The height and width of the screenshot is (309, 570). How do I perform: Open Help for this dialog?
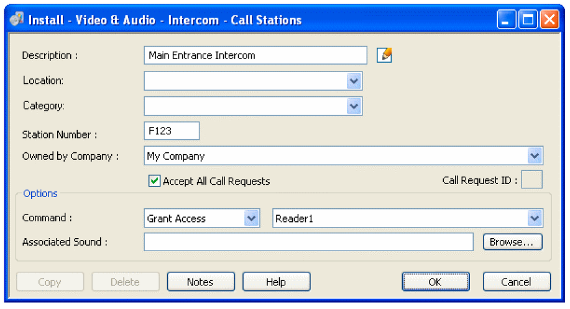(x=276, y=282)
